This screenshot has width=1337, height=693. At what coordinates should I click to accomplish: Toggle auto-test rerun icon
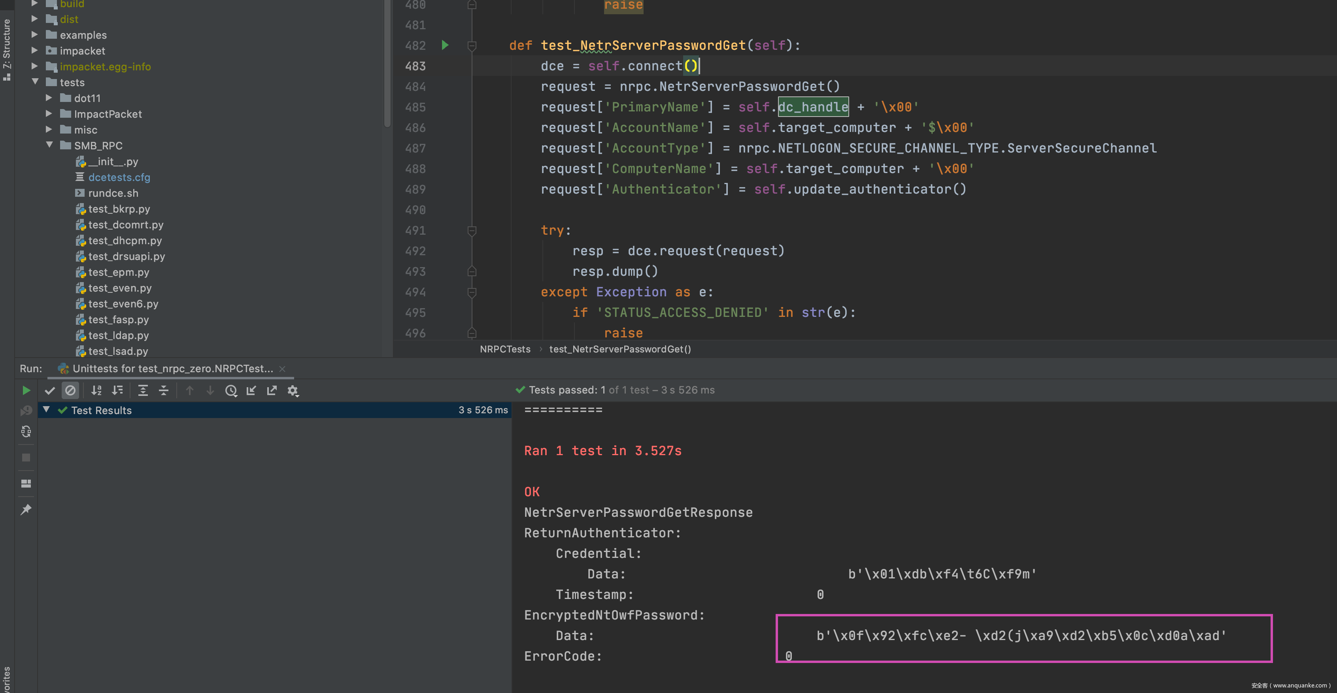click(x=26, y=431)
